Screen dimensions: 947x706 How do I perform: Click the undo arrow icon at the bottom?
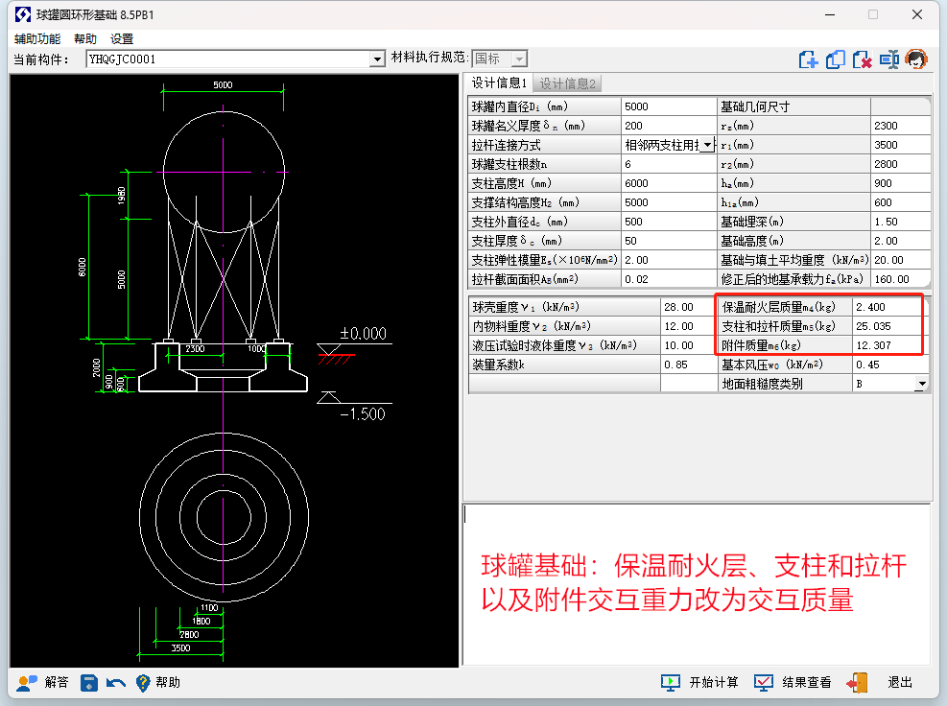(115, 682)
